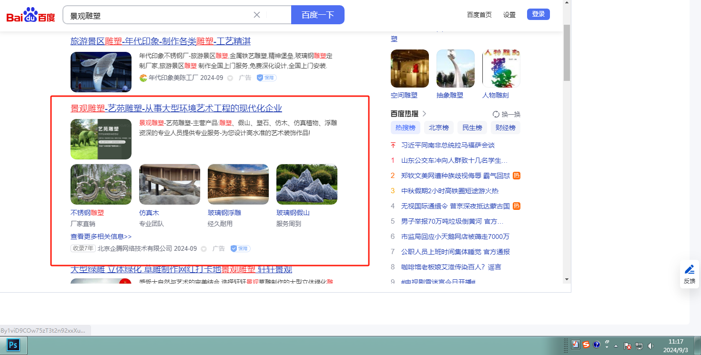The image size is (701, 355).
Task: Open Photoshop from the taskbar
Action: (13, 345)
